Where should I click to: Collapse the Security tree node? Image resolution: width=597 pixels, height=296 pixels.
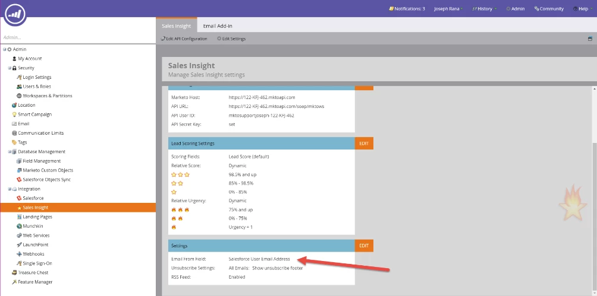[x=10, y=68]
